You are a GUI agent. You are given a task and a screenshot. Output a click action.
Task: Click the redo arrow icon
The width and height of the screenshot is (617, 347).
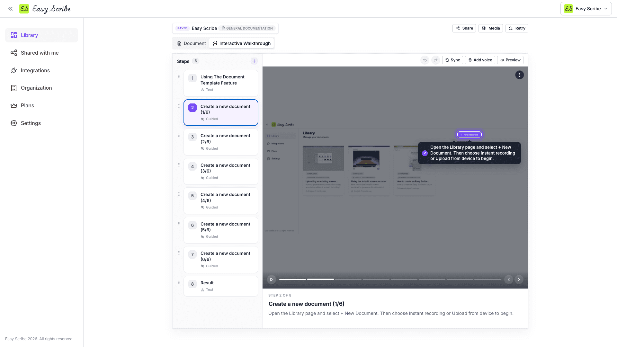(x=436, y=60)
